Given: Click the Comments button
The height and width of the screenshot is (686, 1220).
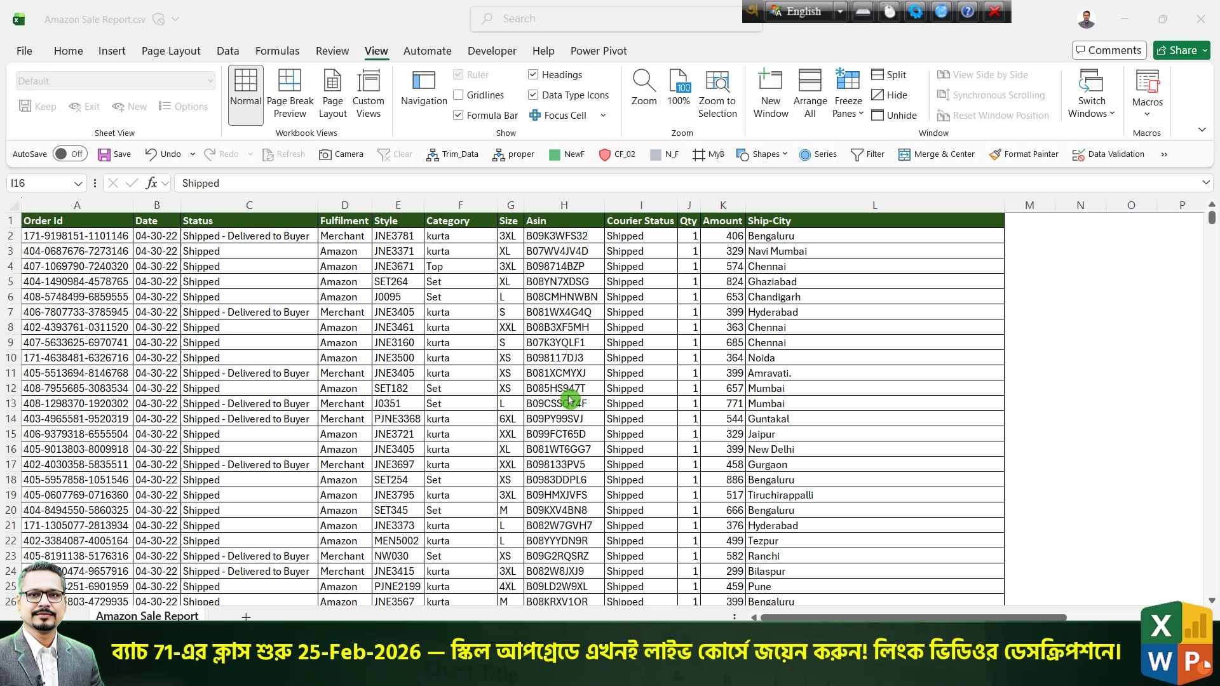Looking at the screenshot, I should click(1108, 50).
